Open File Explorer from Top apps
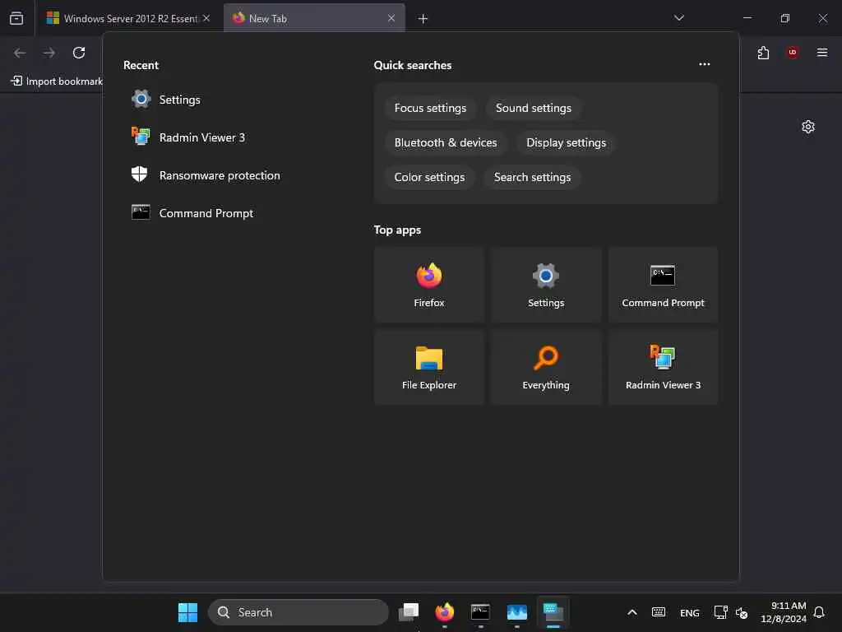Screen dimensions: 842x632 click(x=429, y=367)
